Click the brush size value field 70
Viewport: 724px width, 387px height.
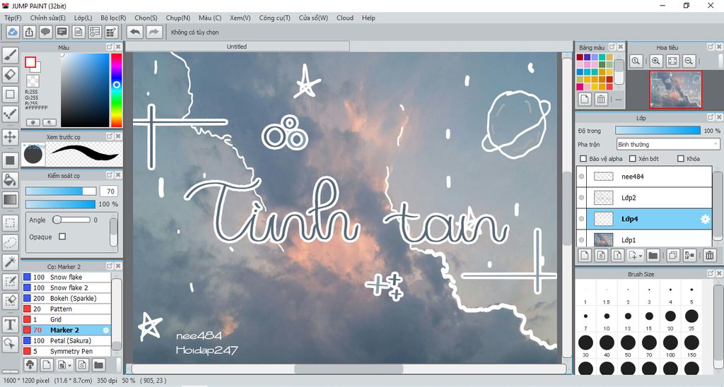[x=110, y=191]
